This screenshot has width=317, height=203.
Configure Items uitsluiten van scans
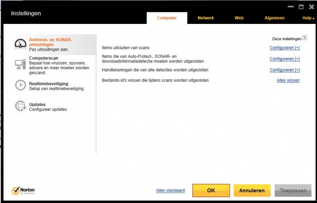(285, 48)
